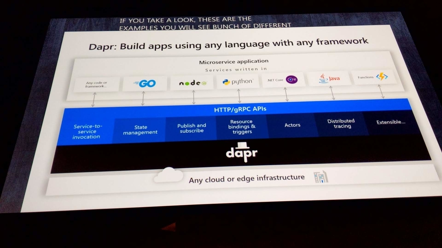Click the 'Services written in' subtitle
This screenshot has width=442, height=248.
coord(236,69)
